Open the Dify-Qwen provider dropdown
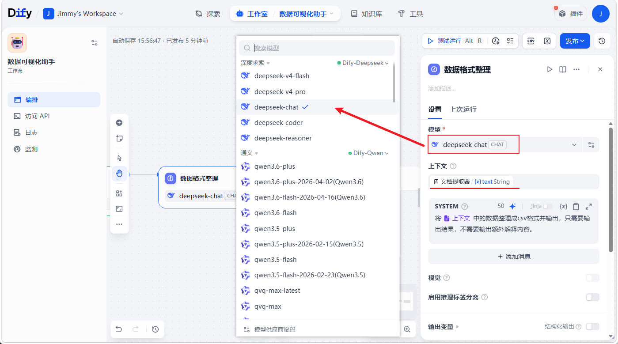The image size is (618, 344). tap(368, 153)
